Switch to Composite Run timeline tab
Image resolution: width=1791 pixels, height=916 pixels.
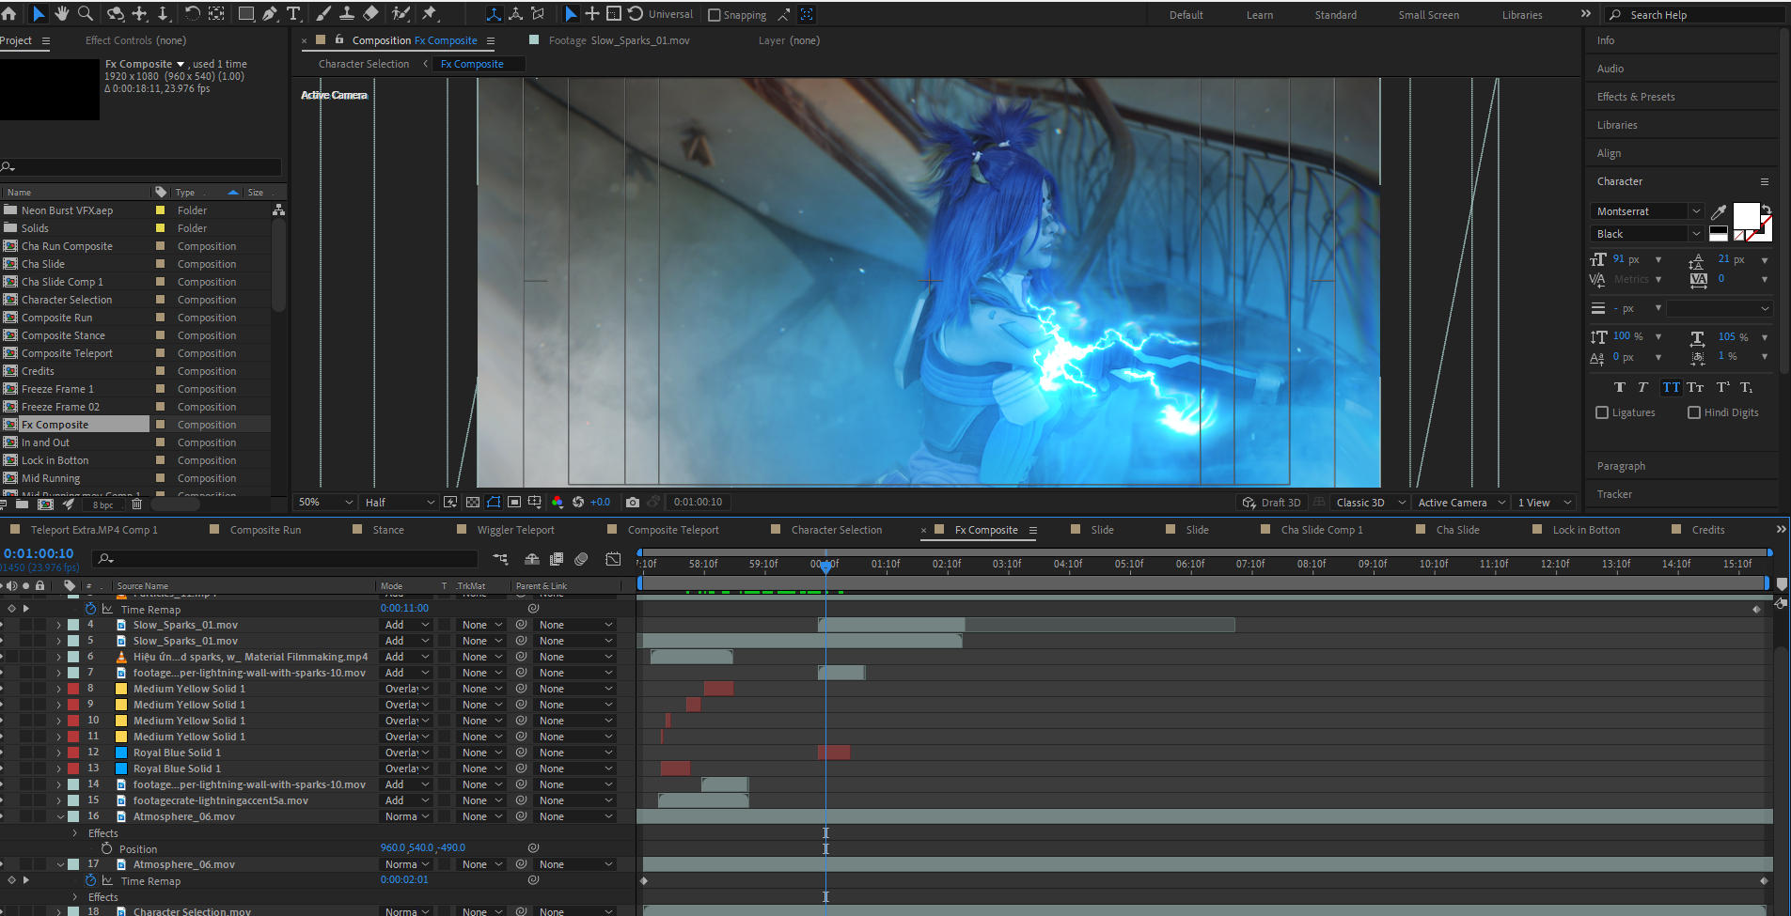tap(265, 530)
